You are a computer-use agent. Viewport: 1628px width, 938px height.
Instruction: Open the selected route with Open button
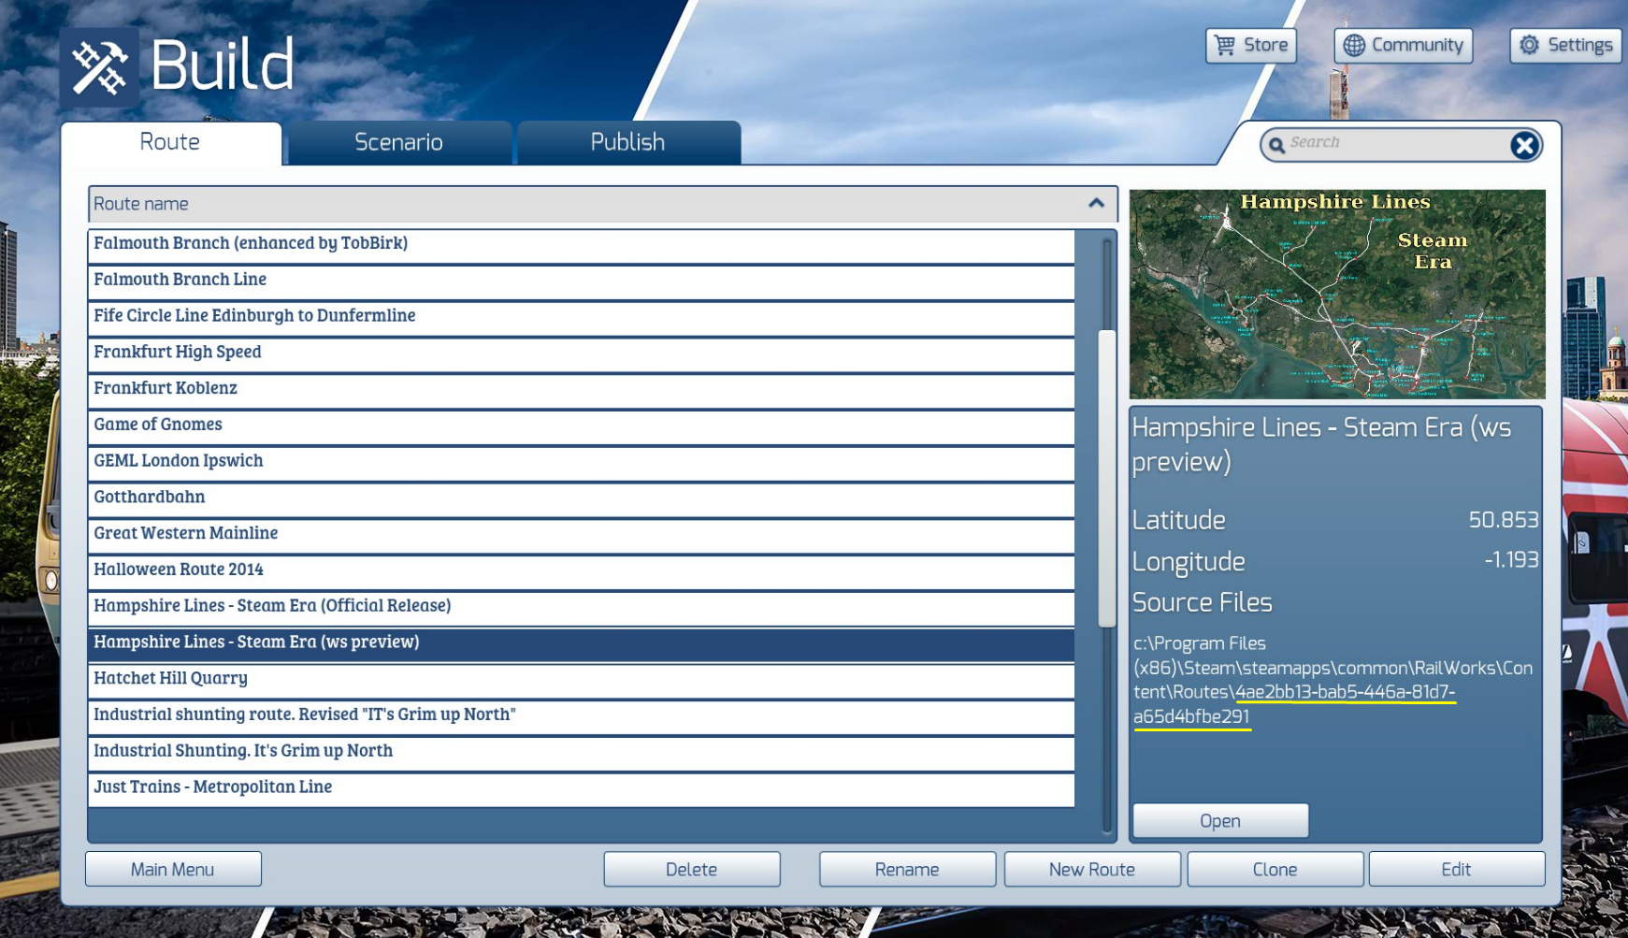1220,820
